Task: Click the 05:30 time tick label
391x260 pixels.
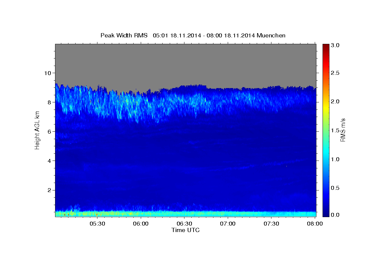Action: pyautogui.click(x=97, y=224)
